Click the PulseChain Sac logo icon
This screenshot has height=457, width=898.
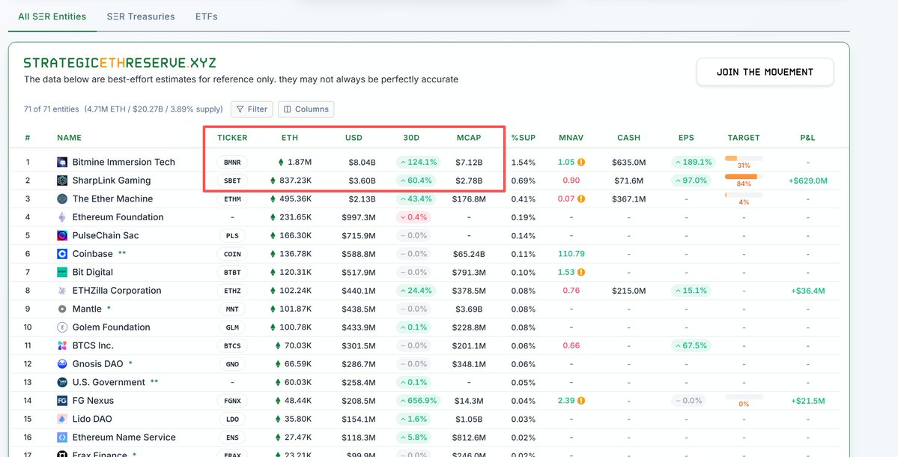[62, 235]
